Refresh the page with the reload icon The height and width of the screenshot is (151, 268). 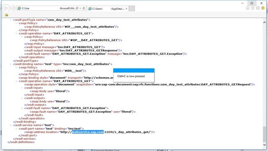[x=84, y=8]
